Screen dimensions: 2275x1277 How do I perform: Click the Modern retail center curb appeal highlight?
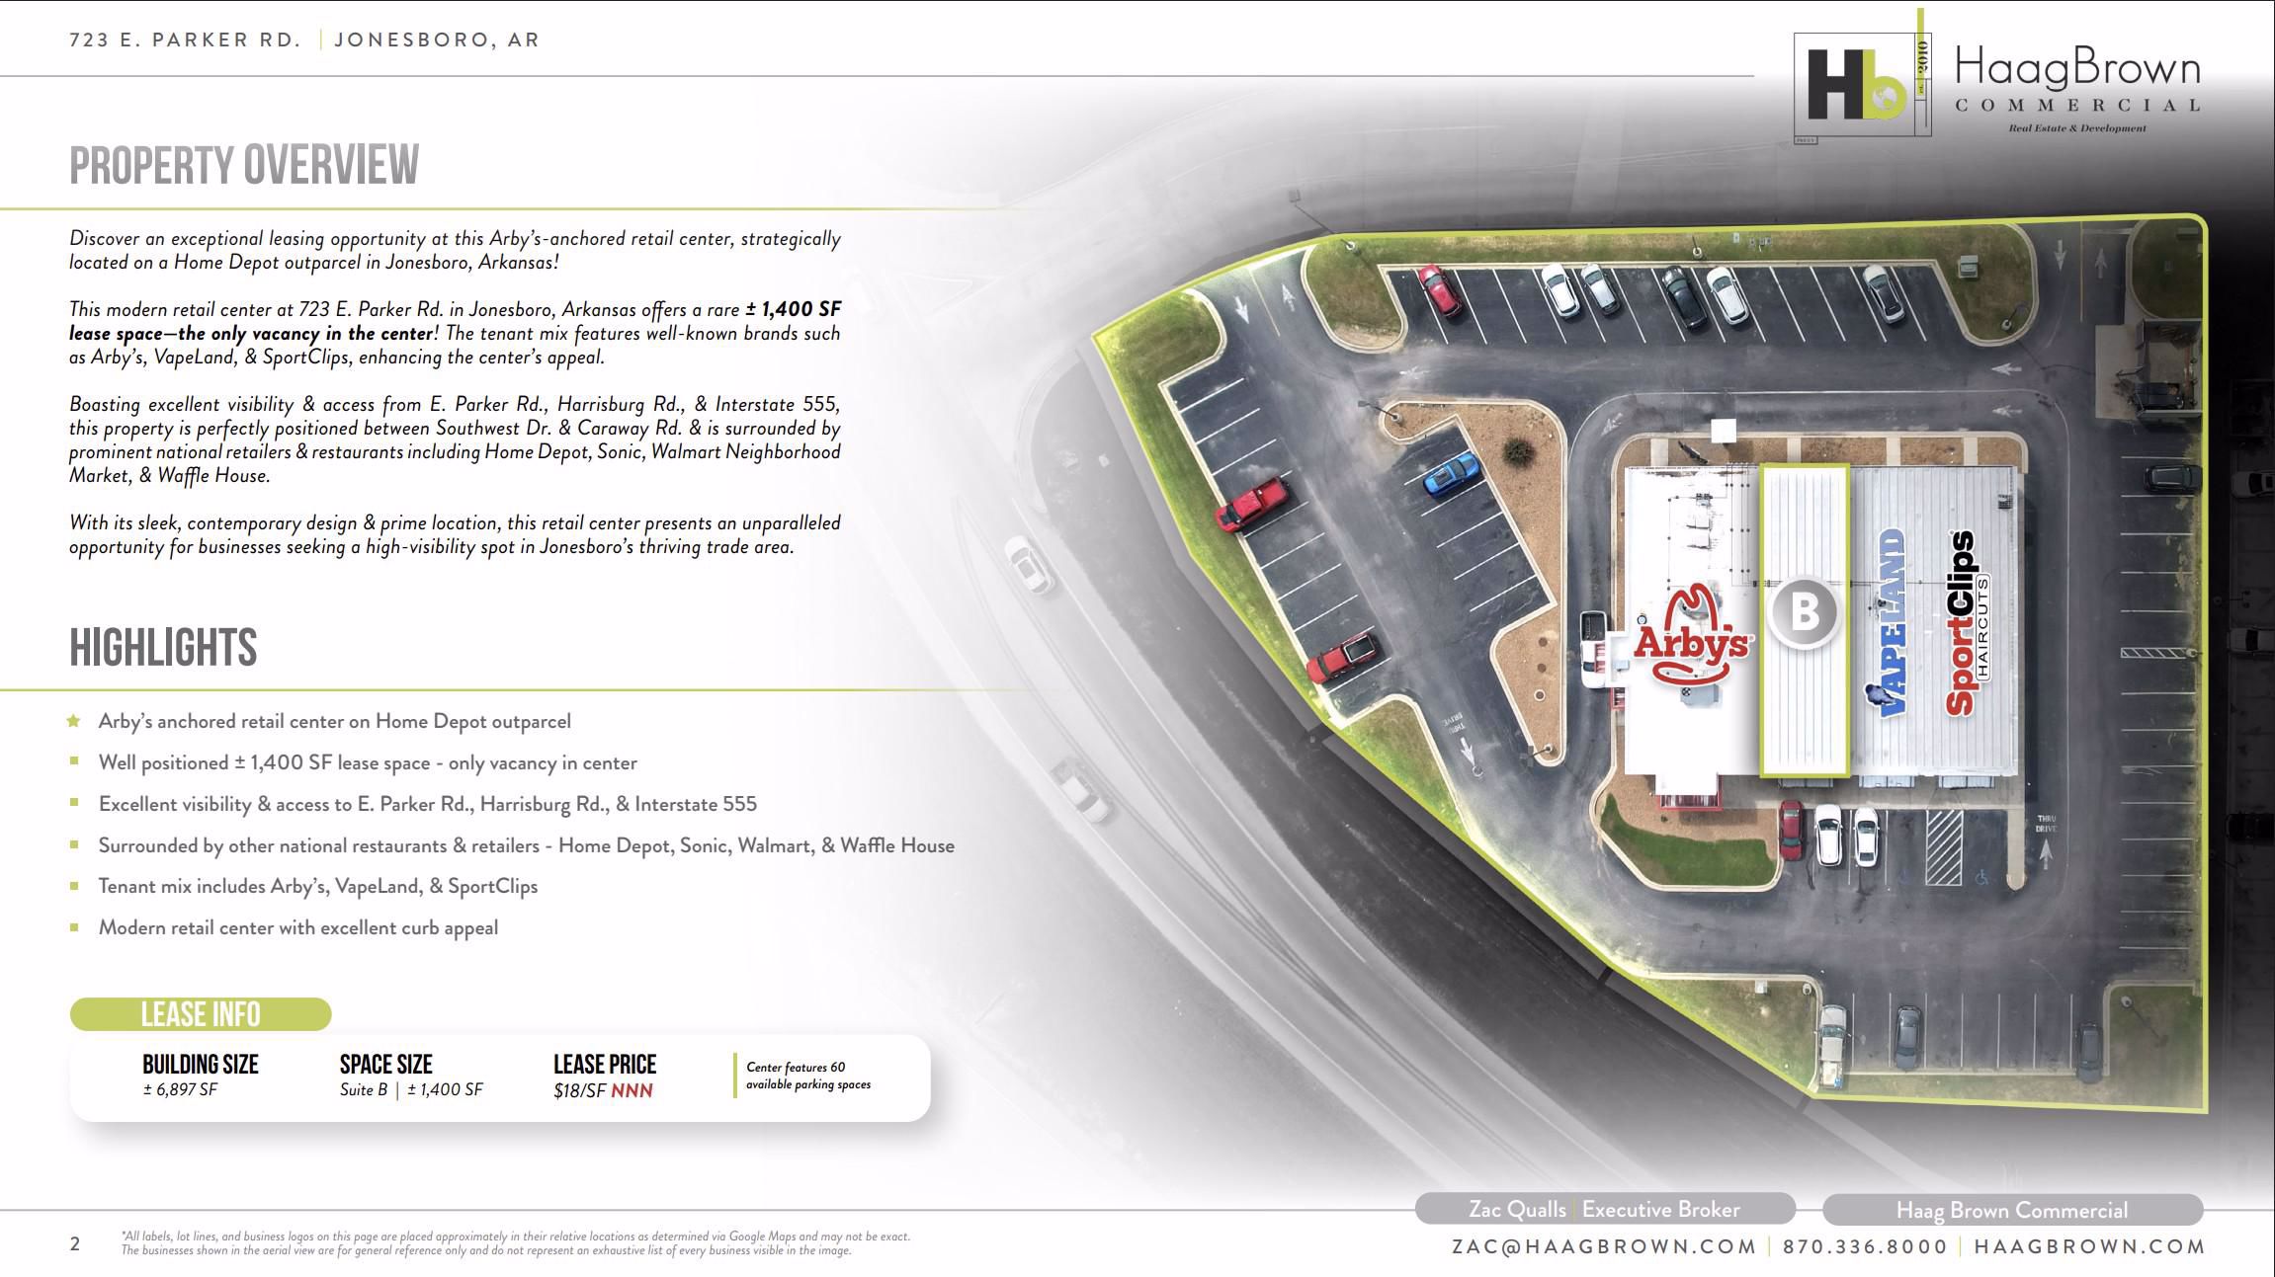point(297,927)
